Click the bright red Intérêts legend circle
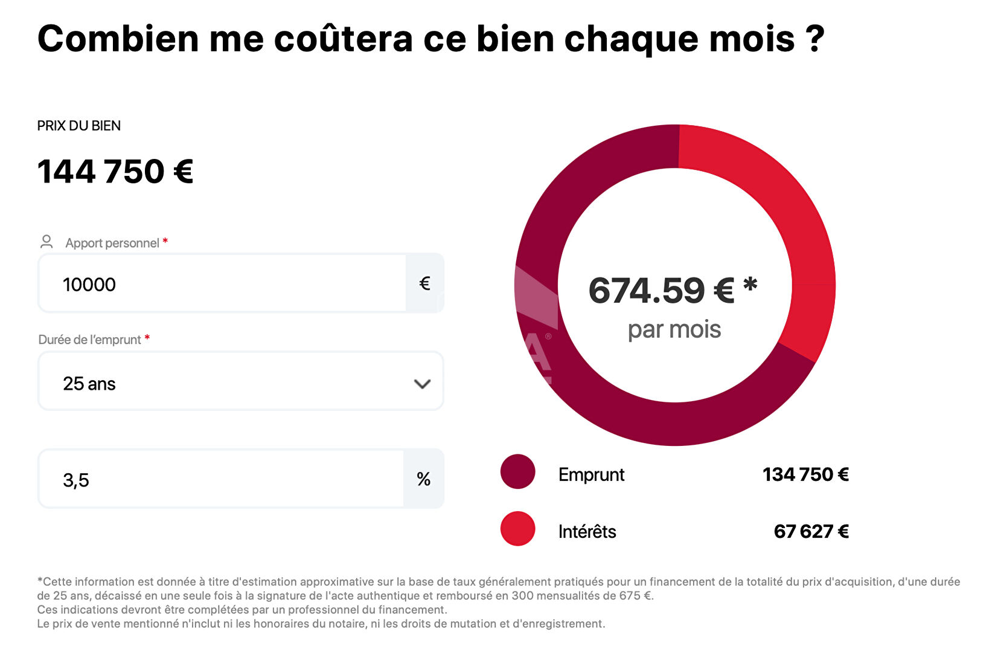 [517, 529]
